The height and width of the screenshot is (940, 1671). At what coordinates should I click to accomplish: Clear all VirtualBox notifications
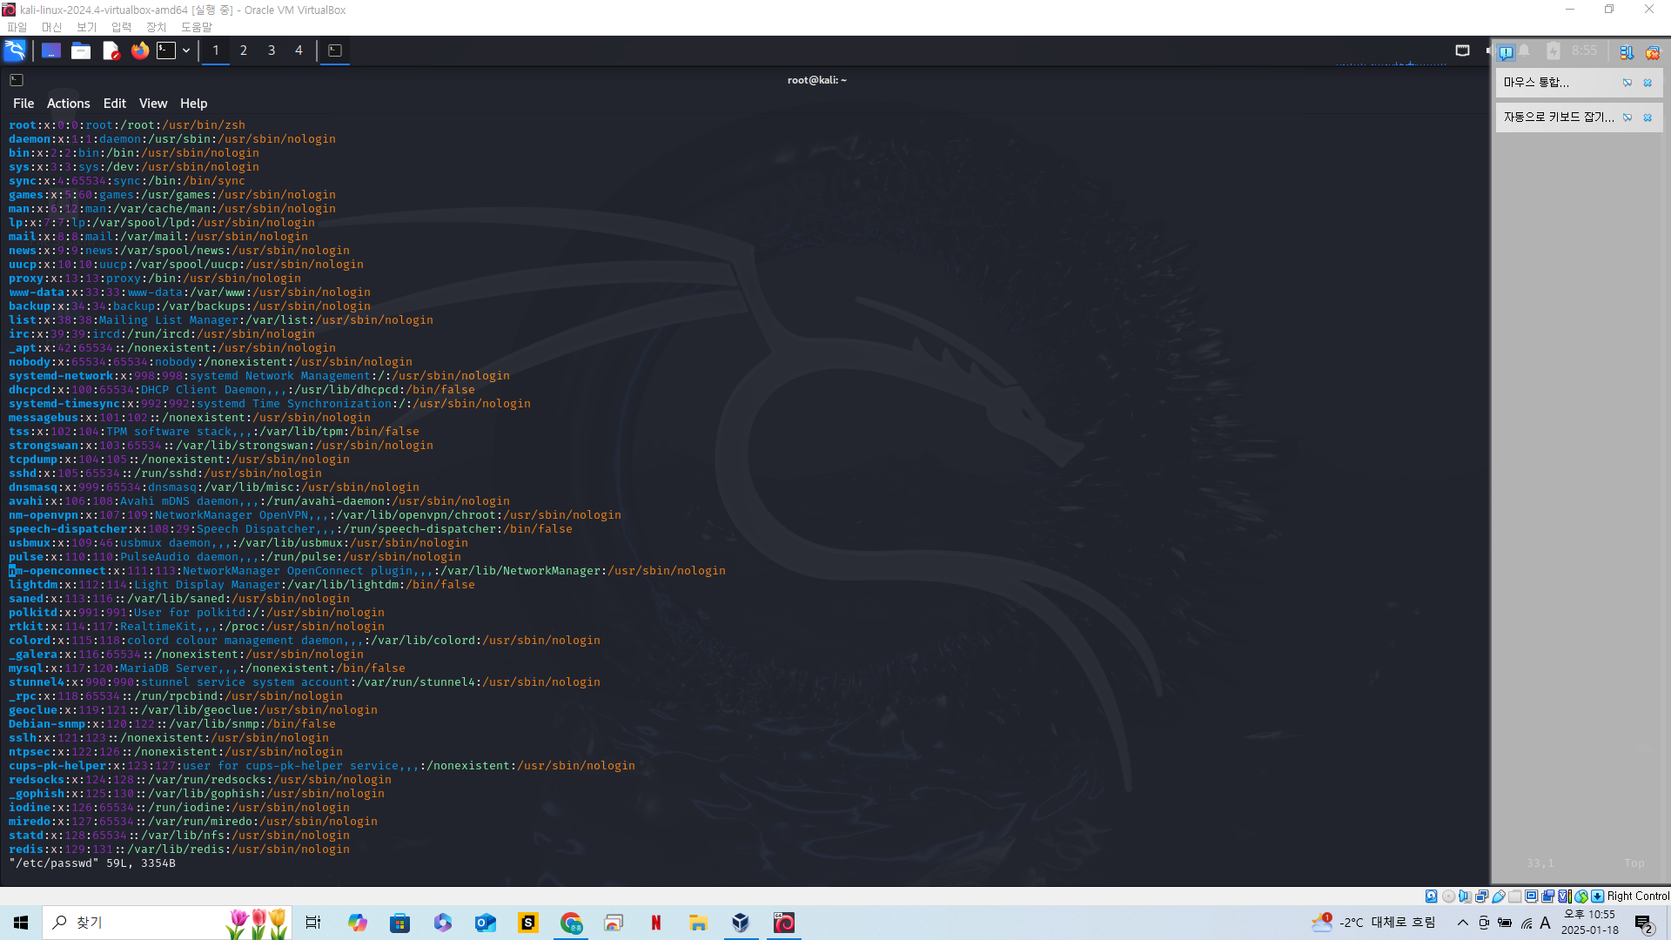coord(1652,52)
